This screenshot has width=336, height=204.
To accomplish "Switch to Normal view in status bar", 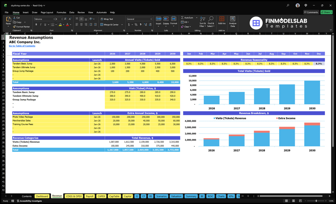I will pos(286,201).
